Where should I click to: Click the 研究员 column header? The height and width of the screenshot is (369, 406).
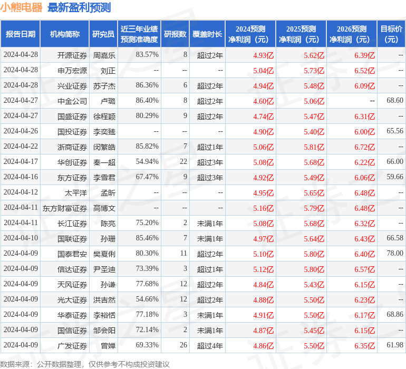coord(103,34)
